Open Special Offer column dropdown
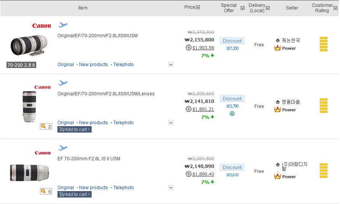The width and height of the screenshot is (340, 204). pyautogui.click(x=243, y=8)
